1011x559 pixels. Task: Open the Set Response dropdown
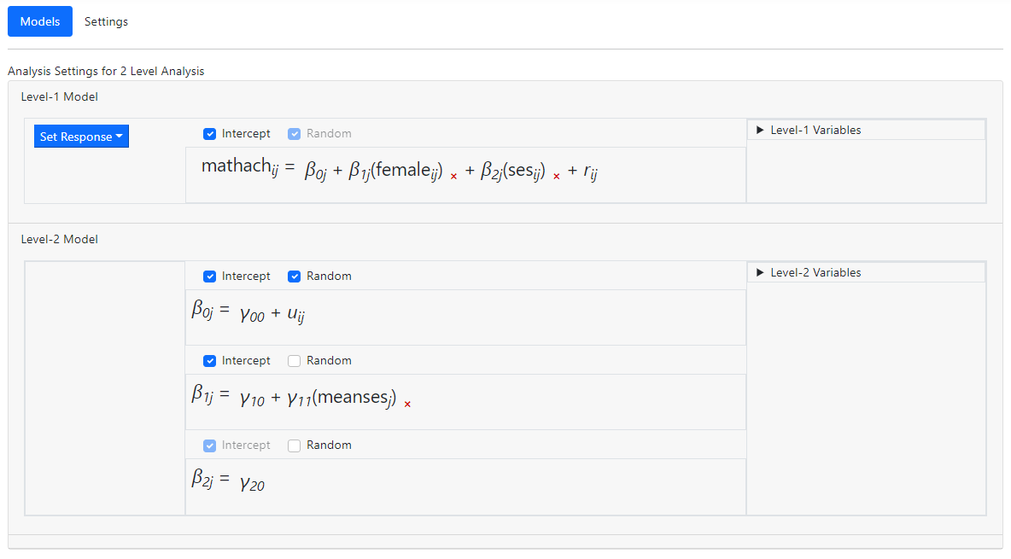click(81, 137)
